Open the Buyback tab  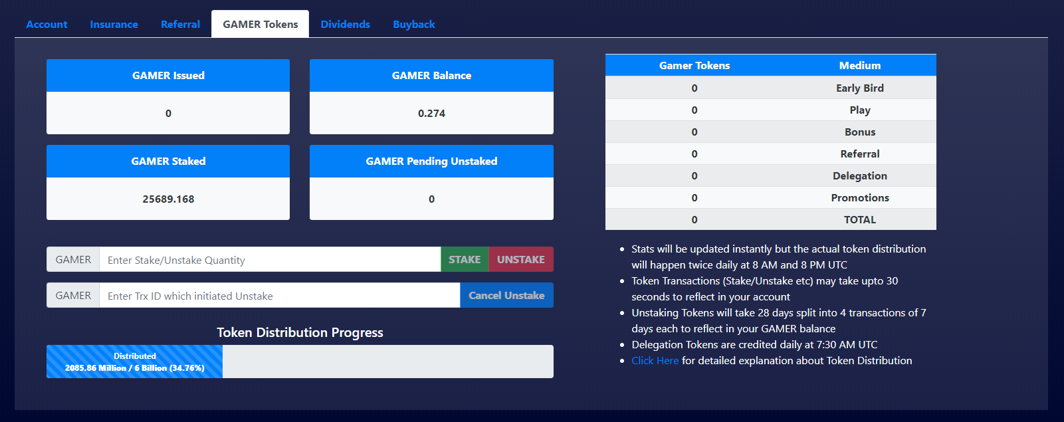413,25
